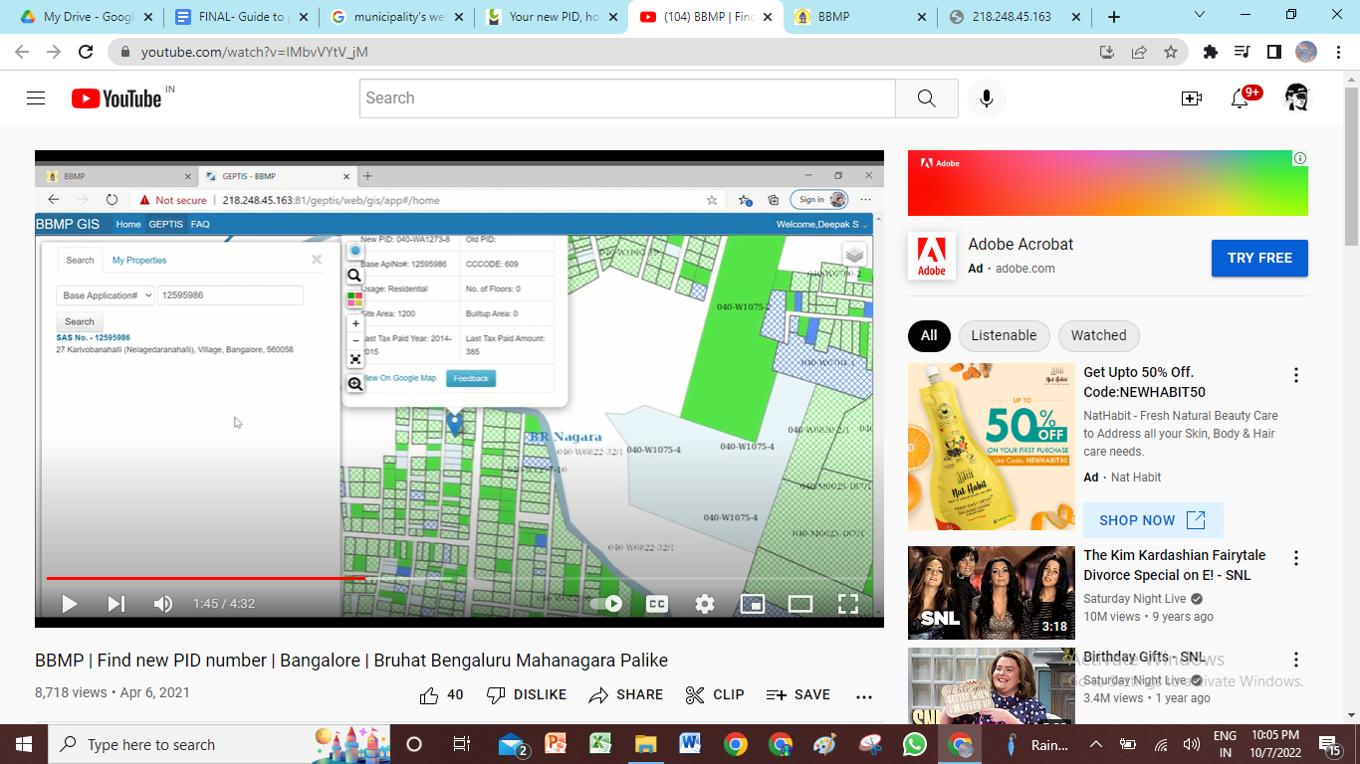1360x764 pixels.
Task: Click CLIP below the video
Action: pyautogui.click(x=715, y=695)
